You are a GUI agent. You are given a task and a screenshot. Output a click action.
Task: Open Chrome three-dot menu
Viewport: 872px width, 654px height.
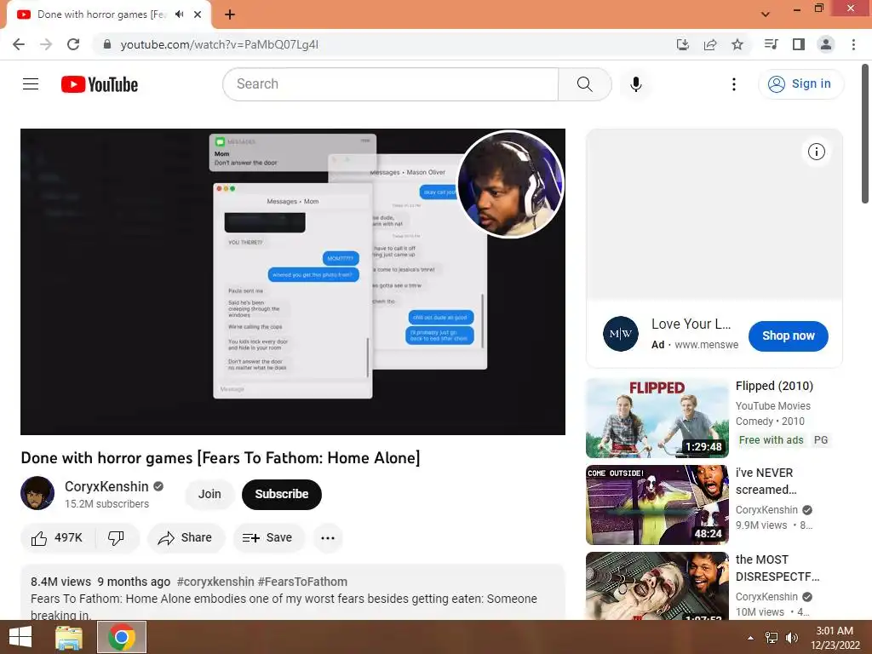click(853, 44)
